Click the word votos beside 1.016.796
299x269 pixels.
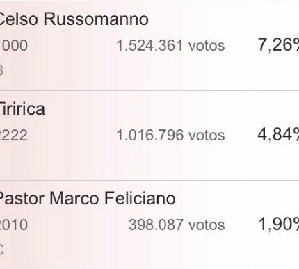point(207,135)
